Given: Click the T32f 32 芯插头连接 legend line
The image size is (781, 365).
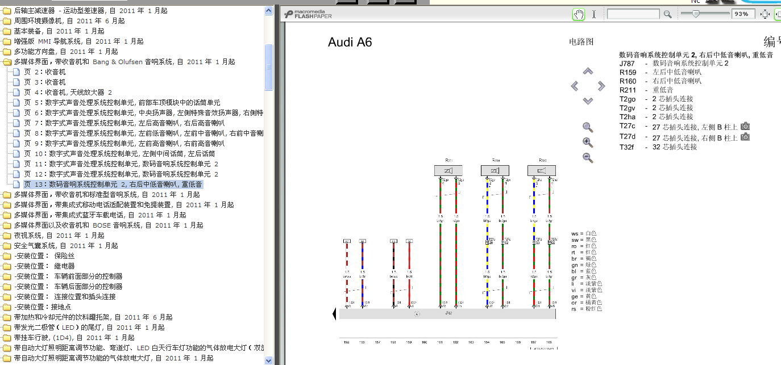Looking at the screenshot, I should (658, 147).
